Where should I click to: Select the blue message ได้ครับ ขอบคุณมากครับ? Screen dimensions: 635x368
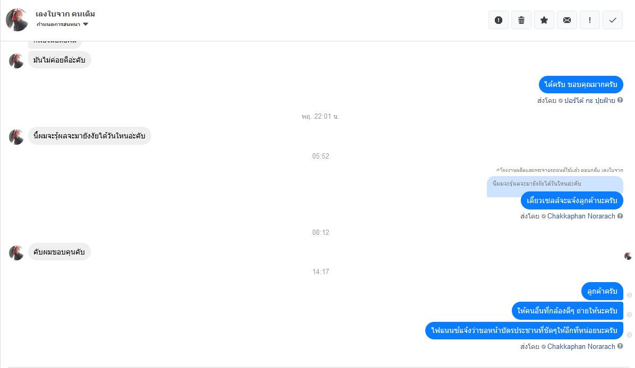pos(581,84)
